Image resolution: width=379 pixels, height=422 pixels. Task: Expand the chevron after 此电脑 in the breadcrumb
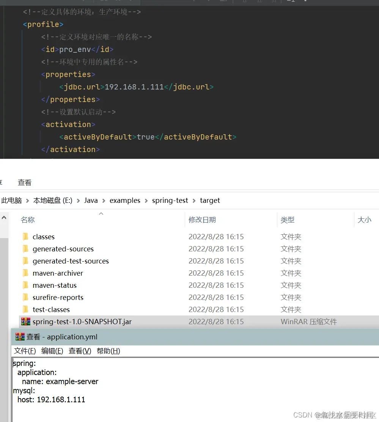pyautogui.click(x=27, y=201)
